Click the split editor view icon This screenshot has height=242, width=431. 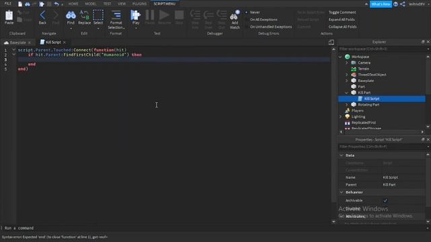[x=331, y=42]
